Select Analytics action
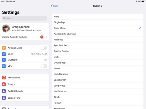 coord(98,40)
